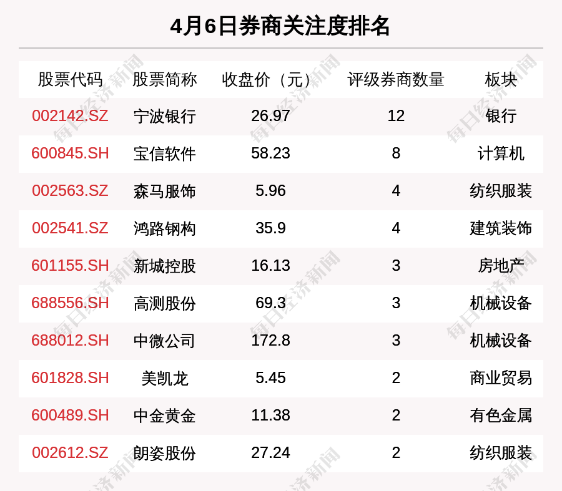
Task: Click the closing price 16.13
Action: (x=270, y=265)
